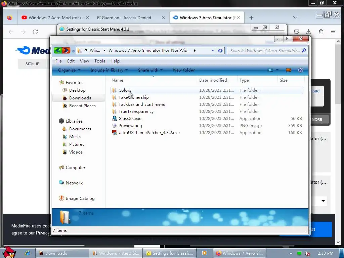
Task: Click New folder button
Action: point(184,70)
